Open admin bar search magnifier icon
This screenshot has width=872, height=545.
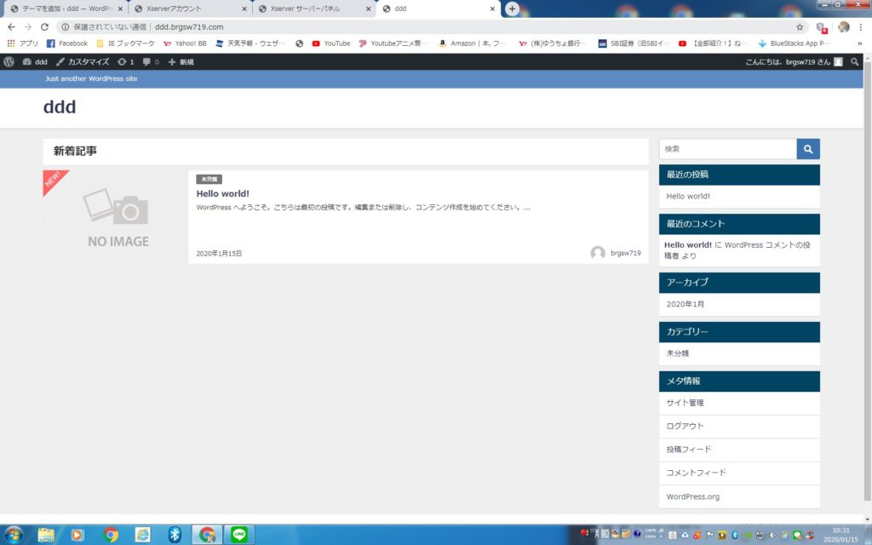pyautogui.click(x=855, y=62)
